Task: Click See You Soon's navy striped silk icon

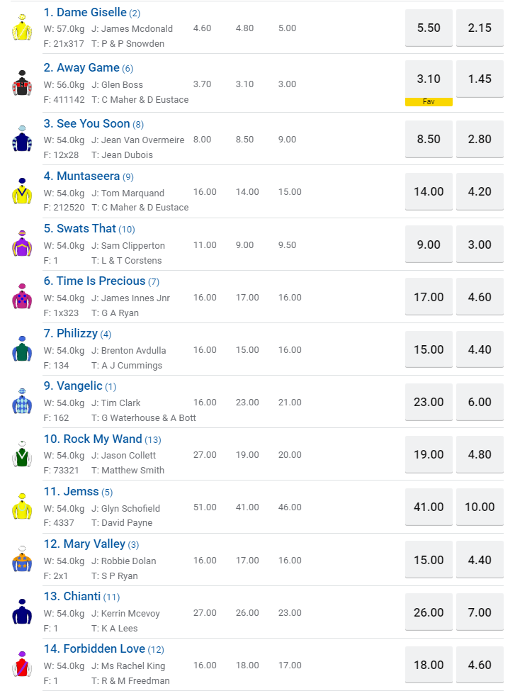Action: 22,138
